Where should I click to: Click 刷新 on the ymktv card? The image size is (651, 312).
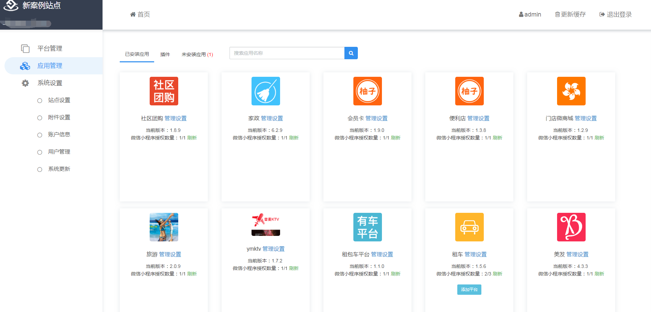coord(294,268)
